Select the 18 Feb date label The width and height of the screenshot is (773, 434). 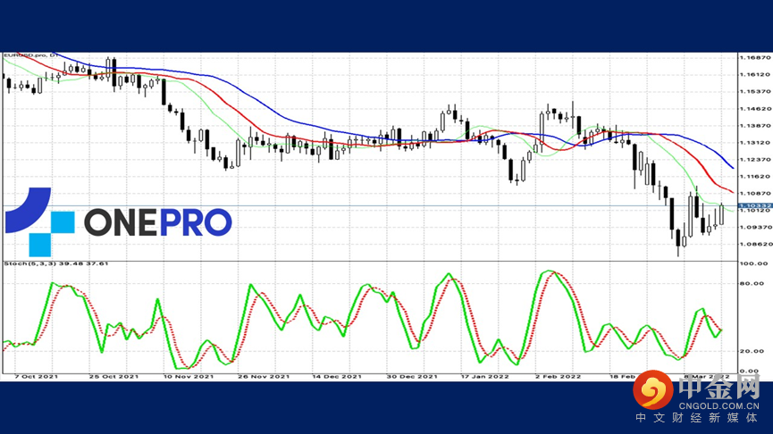tap(622, 377)
